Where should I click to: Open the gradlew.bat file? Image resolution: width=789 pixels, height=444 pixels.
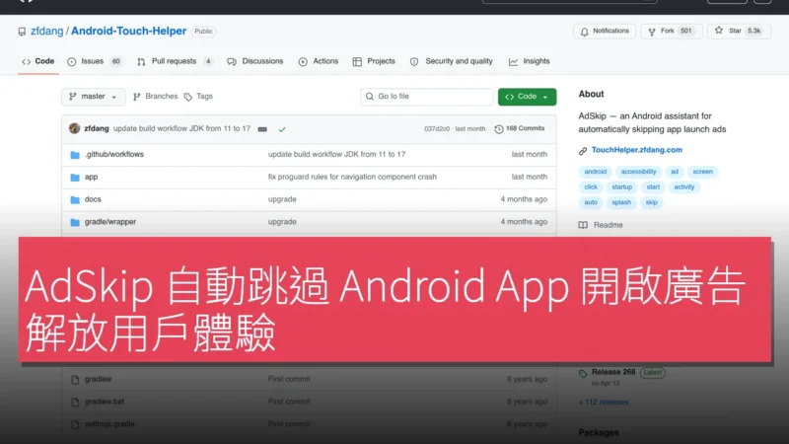point(105,402)
